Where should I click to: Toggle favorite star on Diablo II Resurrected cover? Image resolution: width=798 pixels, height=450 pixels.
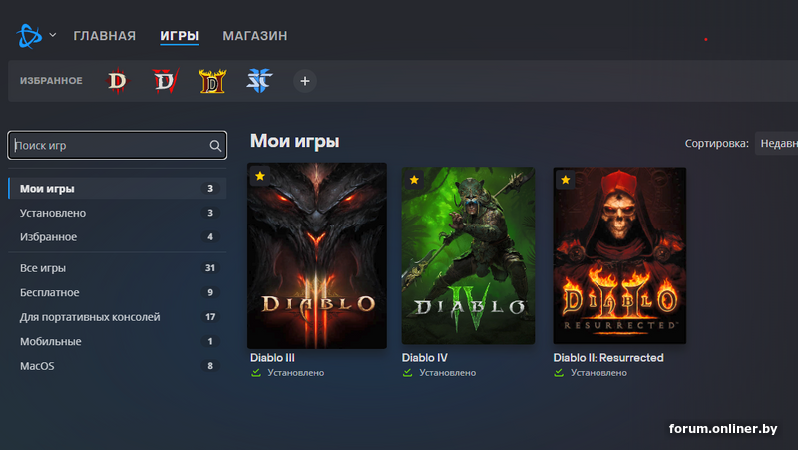point(565,180)
